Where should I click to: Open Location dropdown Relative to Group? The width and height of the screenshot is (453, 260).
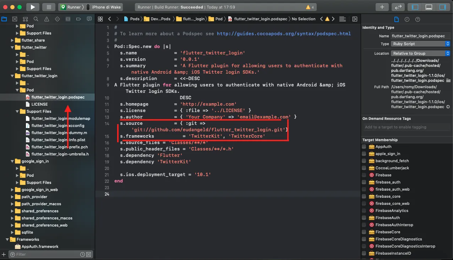point(420,53)
